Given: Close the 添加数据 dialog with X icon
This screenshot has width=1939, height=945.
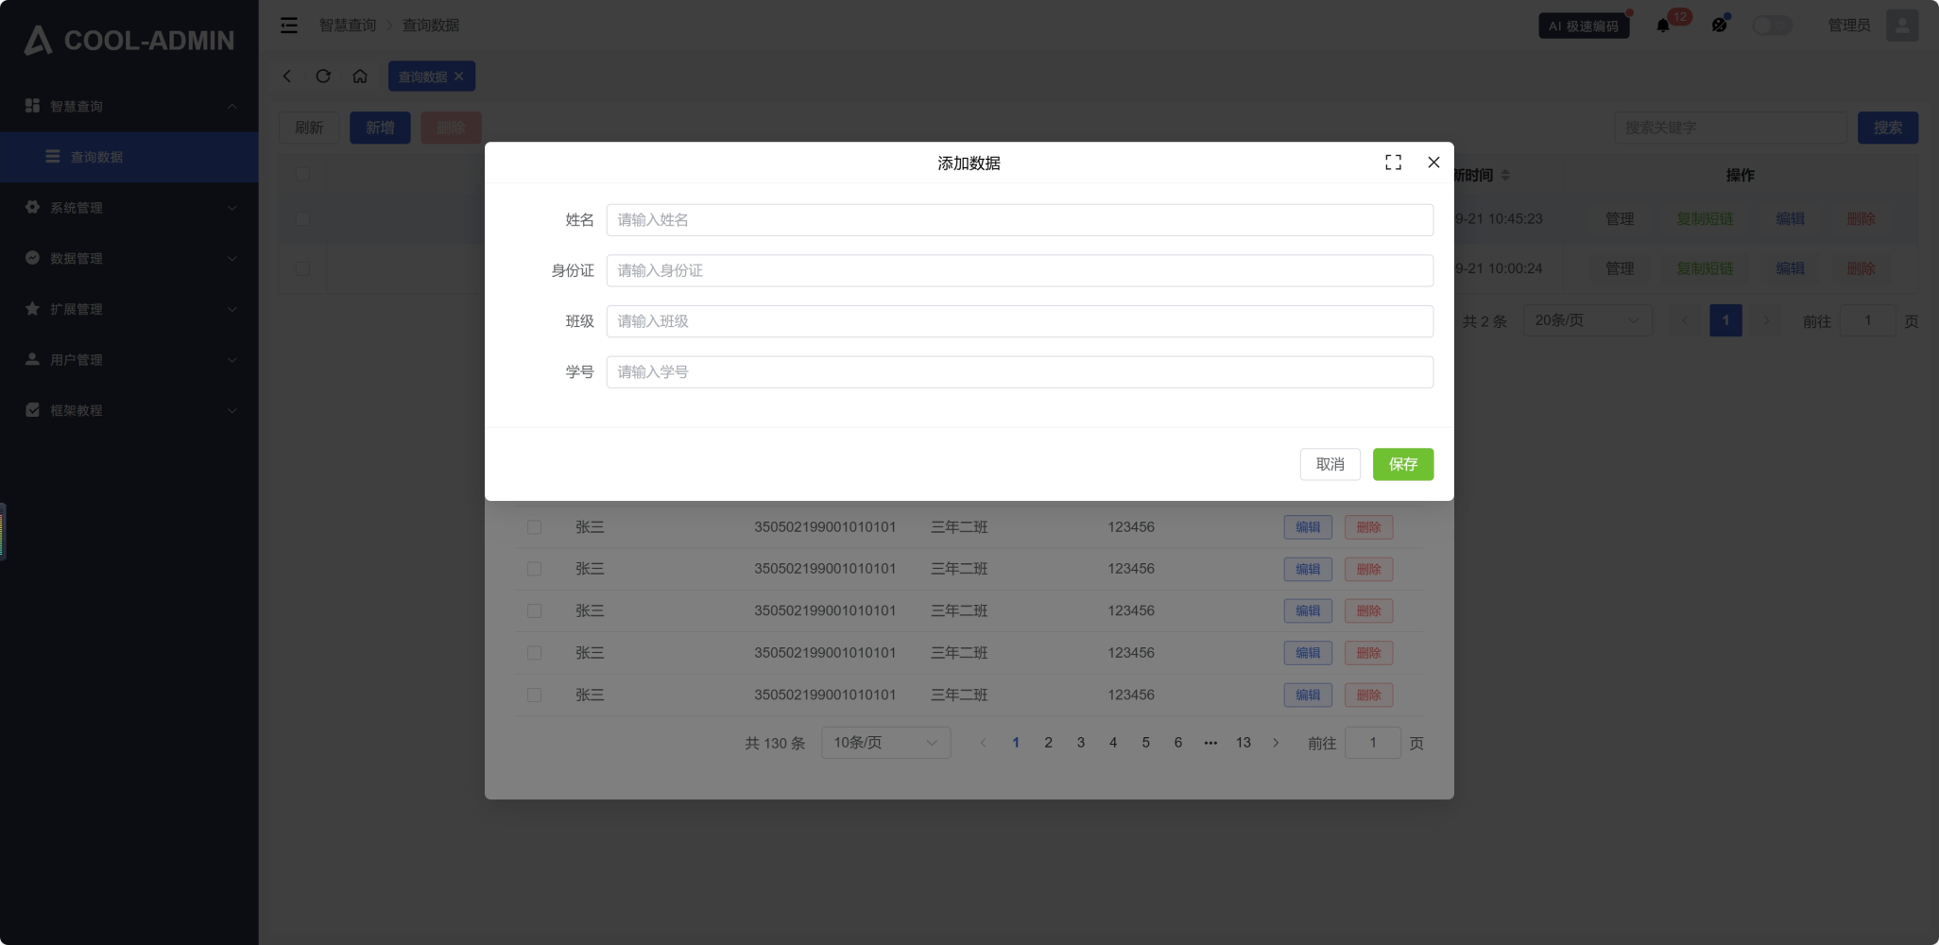Looking at the screenshot, I should point(1433,163).
